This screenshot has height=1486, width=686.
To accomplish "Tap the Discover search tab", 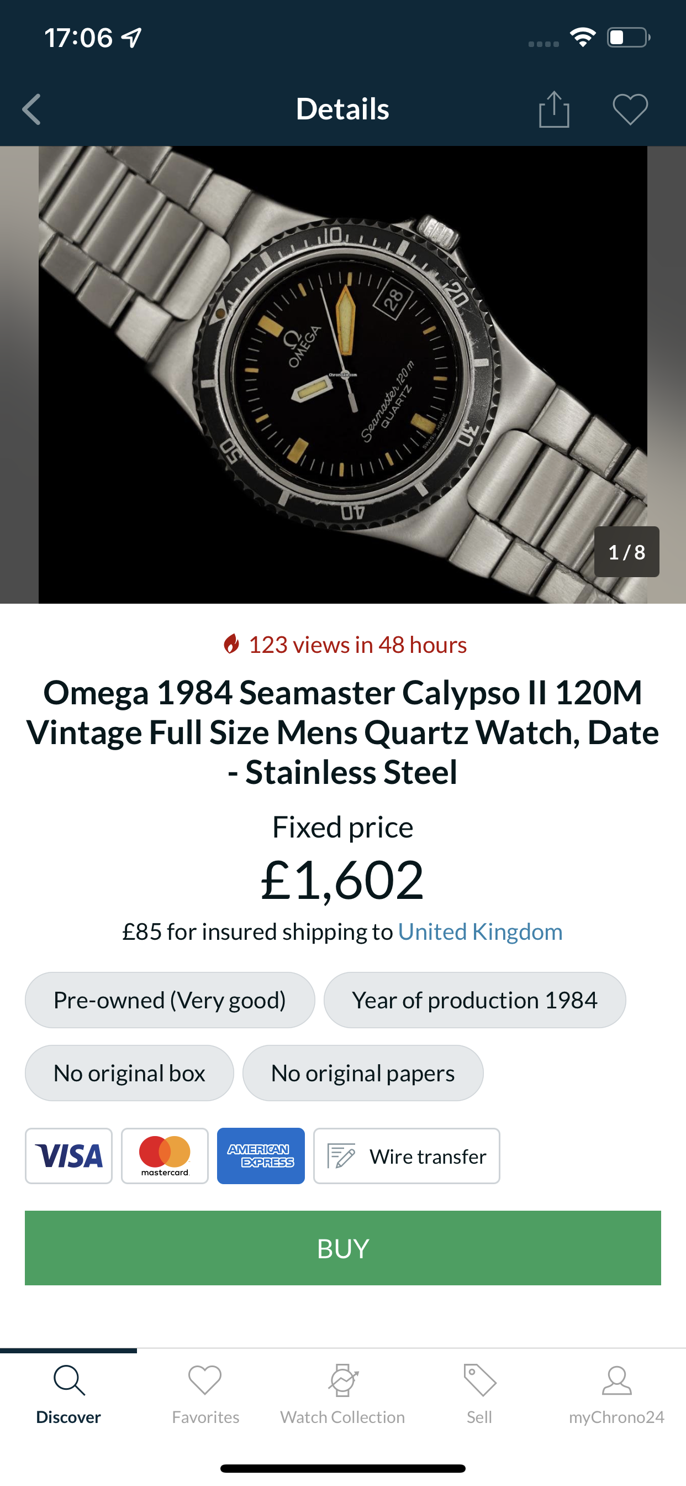I will 68,1393.
